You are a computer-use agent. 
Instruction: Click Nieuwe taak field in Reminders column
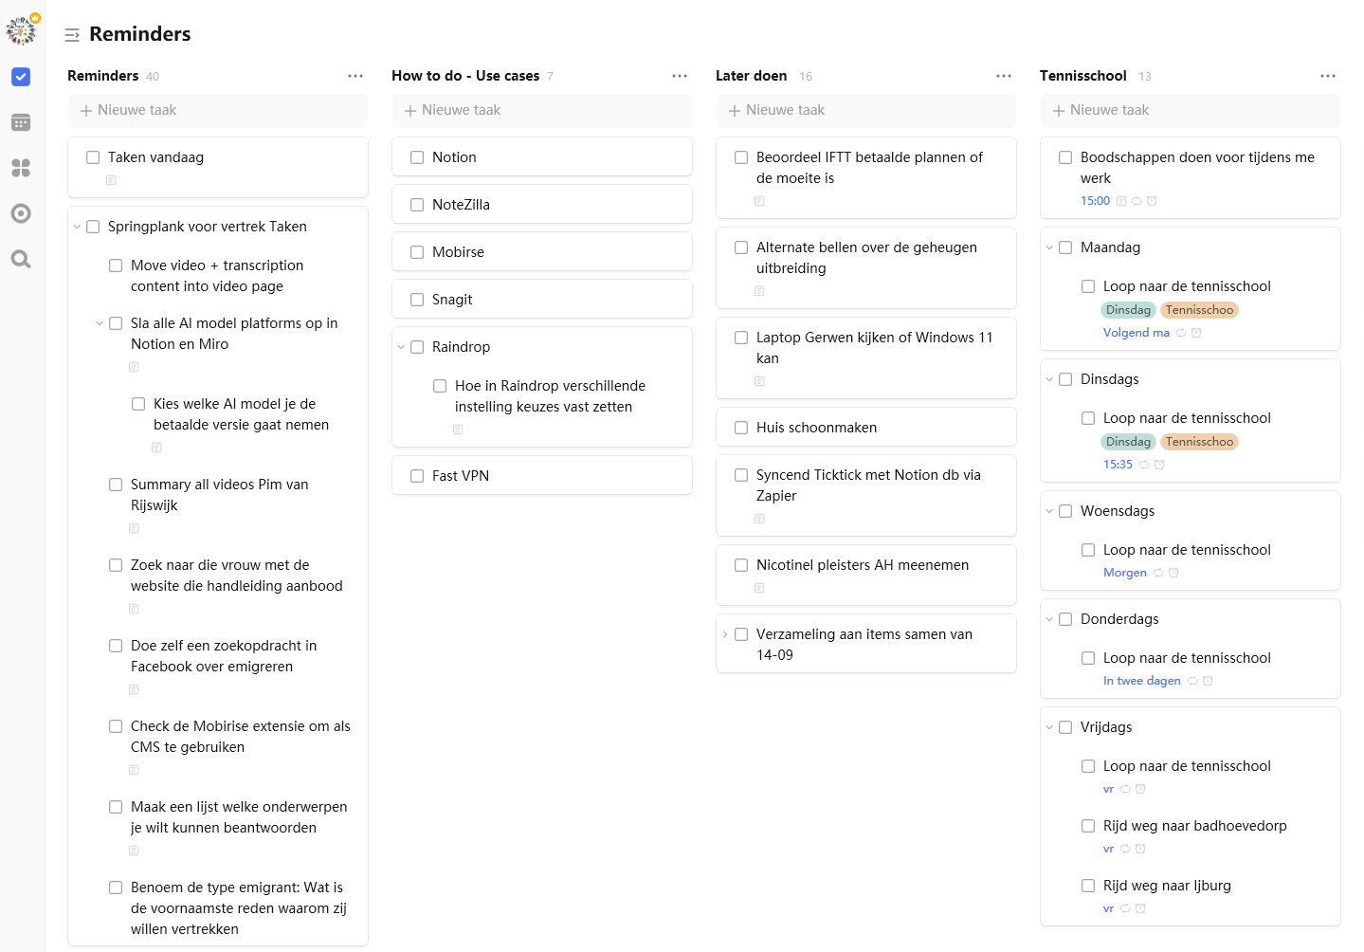coord(218,111)
